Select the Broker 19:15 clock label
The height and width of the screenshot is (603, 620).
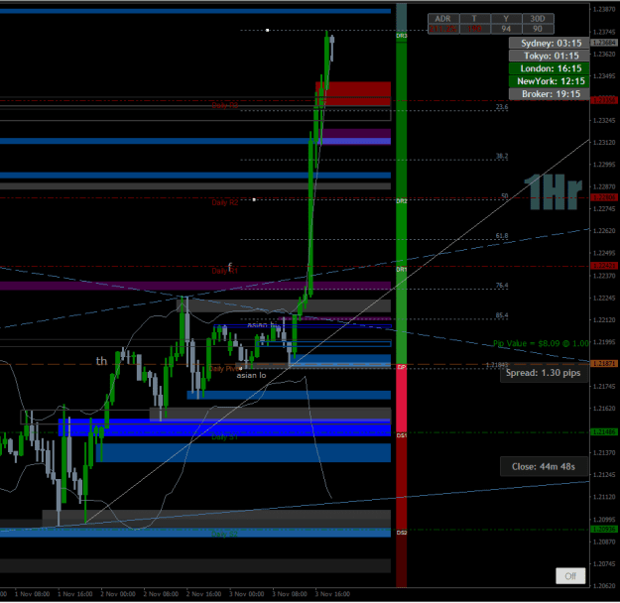(549, 93)
